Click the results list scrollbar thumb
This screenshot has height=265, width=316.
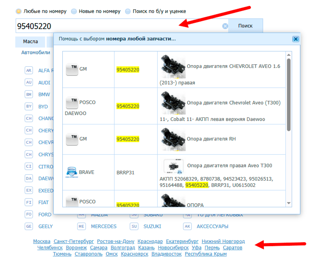click(289, 95)
